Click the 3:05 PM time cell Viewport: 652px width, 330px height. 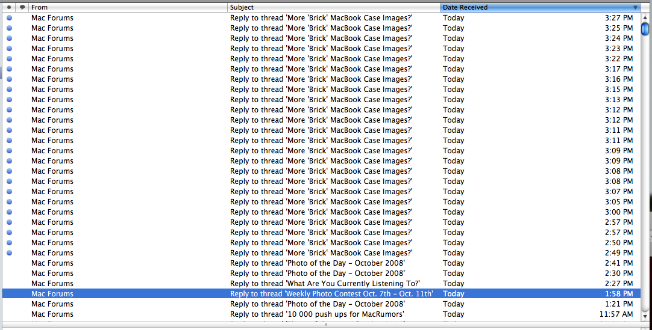[x=619, y=202]
